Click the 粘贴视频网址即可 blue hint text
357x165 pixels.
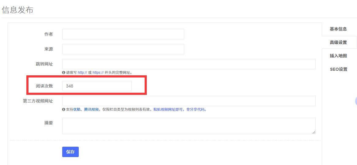pos(168,109)
